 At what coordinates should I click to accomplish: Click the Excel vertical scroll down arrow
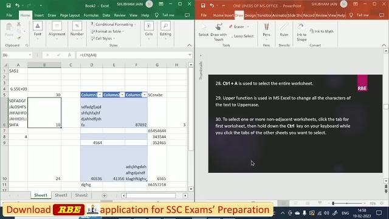[x=191, y=189]
